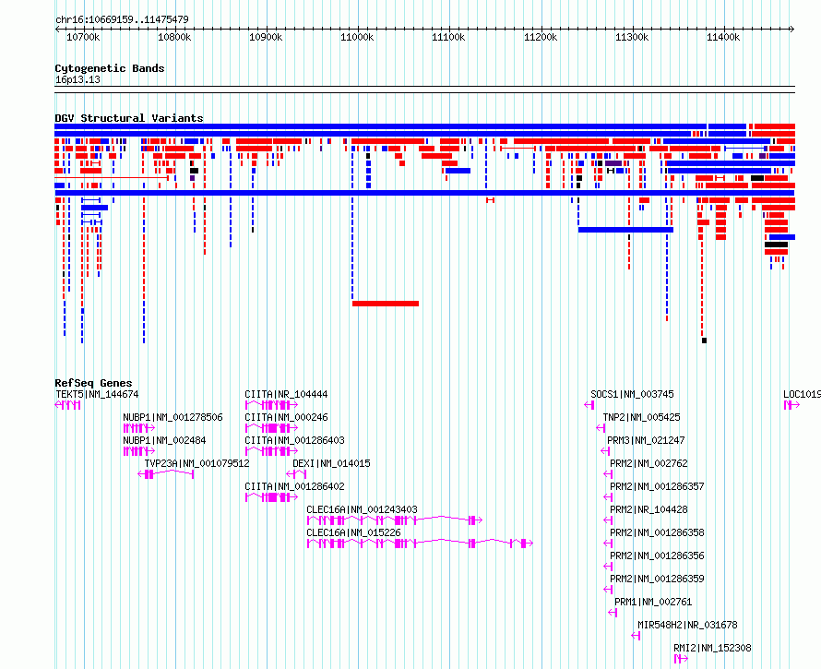The height and width of the screenshot is (669, 821).
Task: Select the isolated long red variant bar near 11000k
Action: pyautogui.click(x=386, y=304)
